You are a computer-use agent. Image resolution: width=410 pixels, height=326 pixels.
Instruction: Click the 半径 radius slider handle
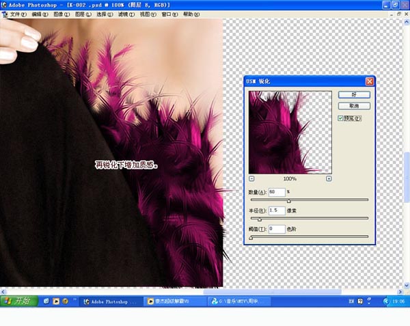coord(260,219)
